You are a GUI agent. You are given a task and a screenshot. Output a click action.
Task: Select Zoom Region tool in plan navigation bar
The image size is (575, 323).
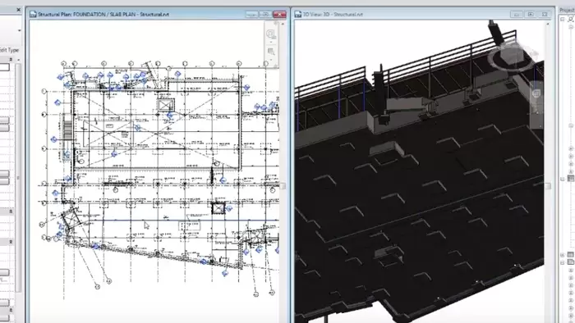tap(271, 52)
